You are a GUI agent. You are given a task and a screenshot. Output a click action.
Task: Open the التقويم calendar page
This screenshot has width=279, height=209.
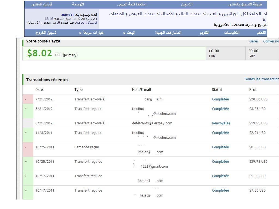pos(204,33)
